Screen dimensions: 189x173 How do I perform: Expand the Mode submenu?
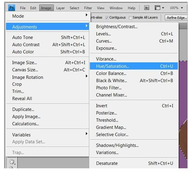48,16
